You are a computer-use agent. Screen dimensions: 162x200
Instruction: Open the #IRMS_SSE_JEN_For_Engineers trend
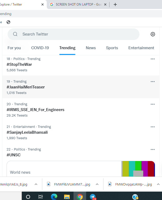(35, 110)
